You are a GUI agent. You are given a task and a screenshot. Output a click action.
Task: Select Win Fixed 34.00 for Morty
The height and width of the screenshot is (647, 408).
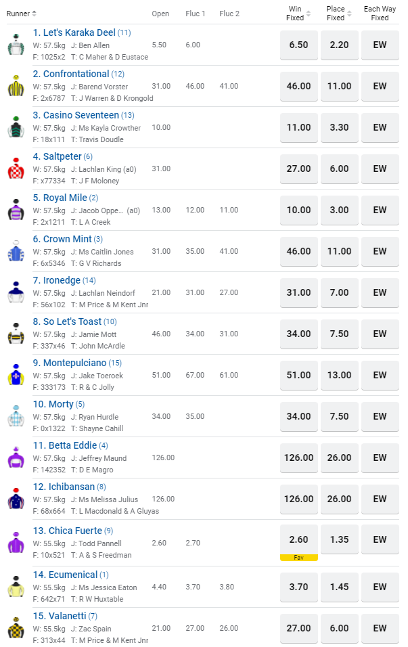tap(298, 416)
